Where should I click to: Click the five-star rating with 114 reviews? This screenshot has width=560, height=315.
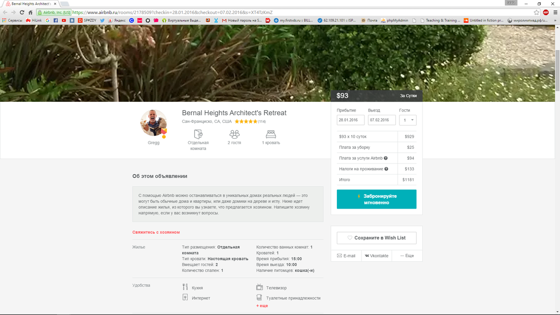click(x=250, y=121)
